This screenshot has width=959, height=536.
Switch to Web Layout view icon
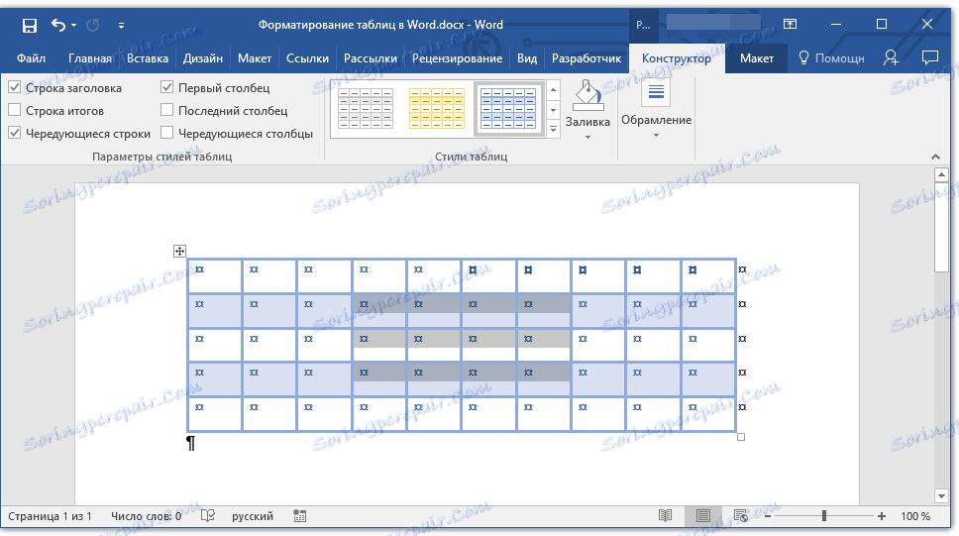click(741, 516)
